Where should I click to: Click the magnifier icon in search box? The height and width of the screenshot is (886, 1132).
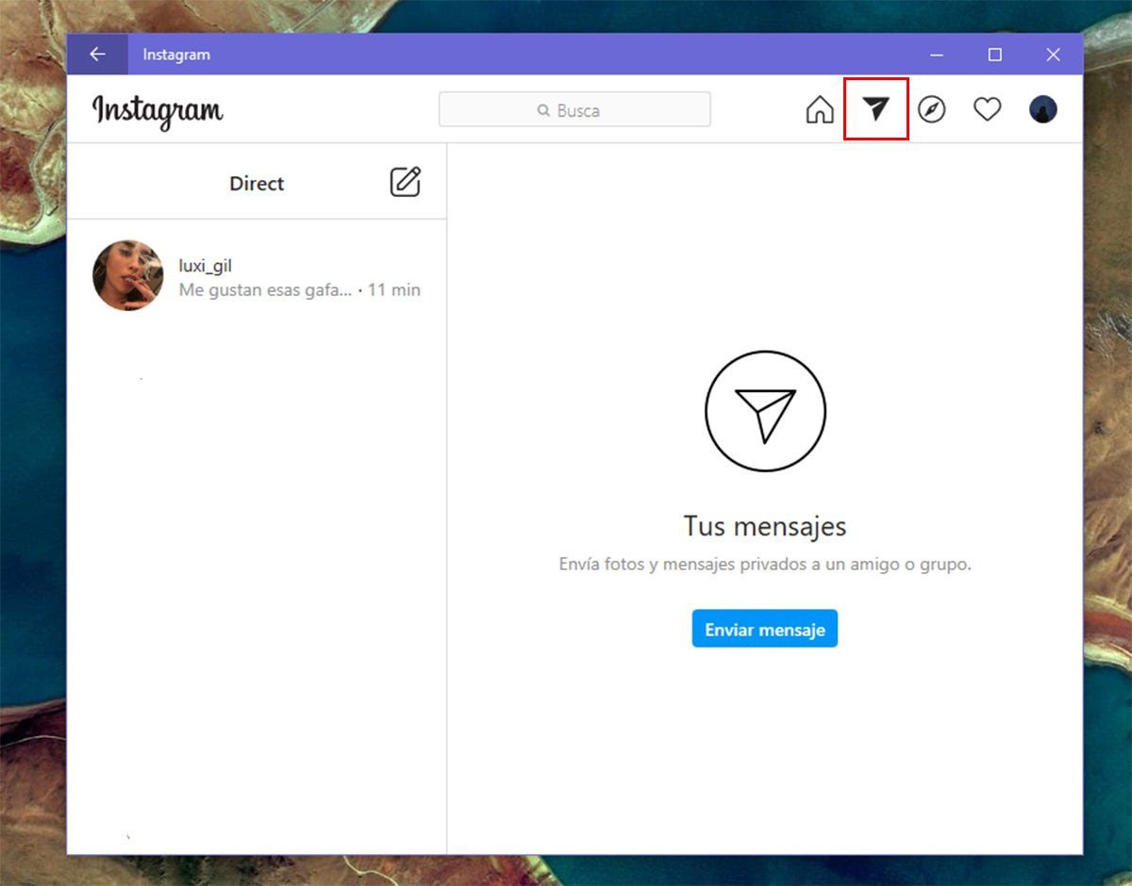[543, 110]
